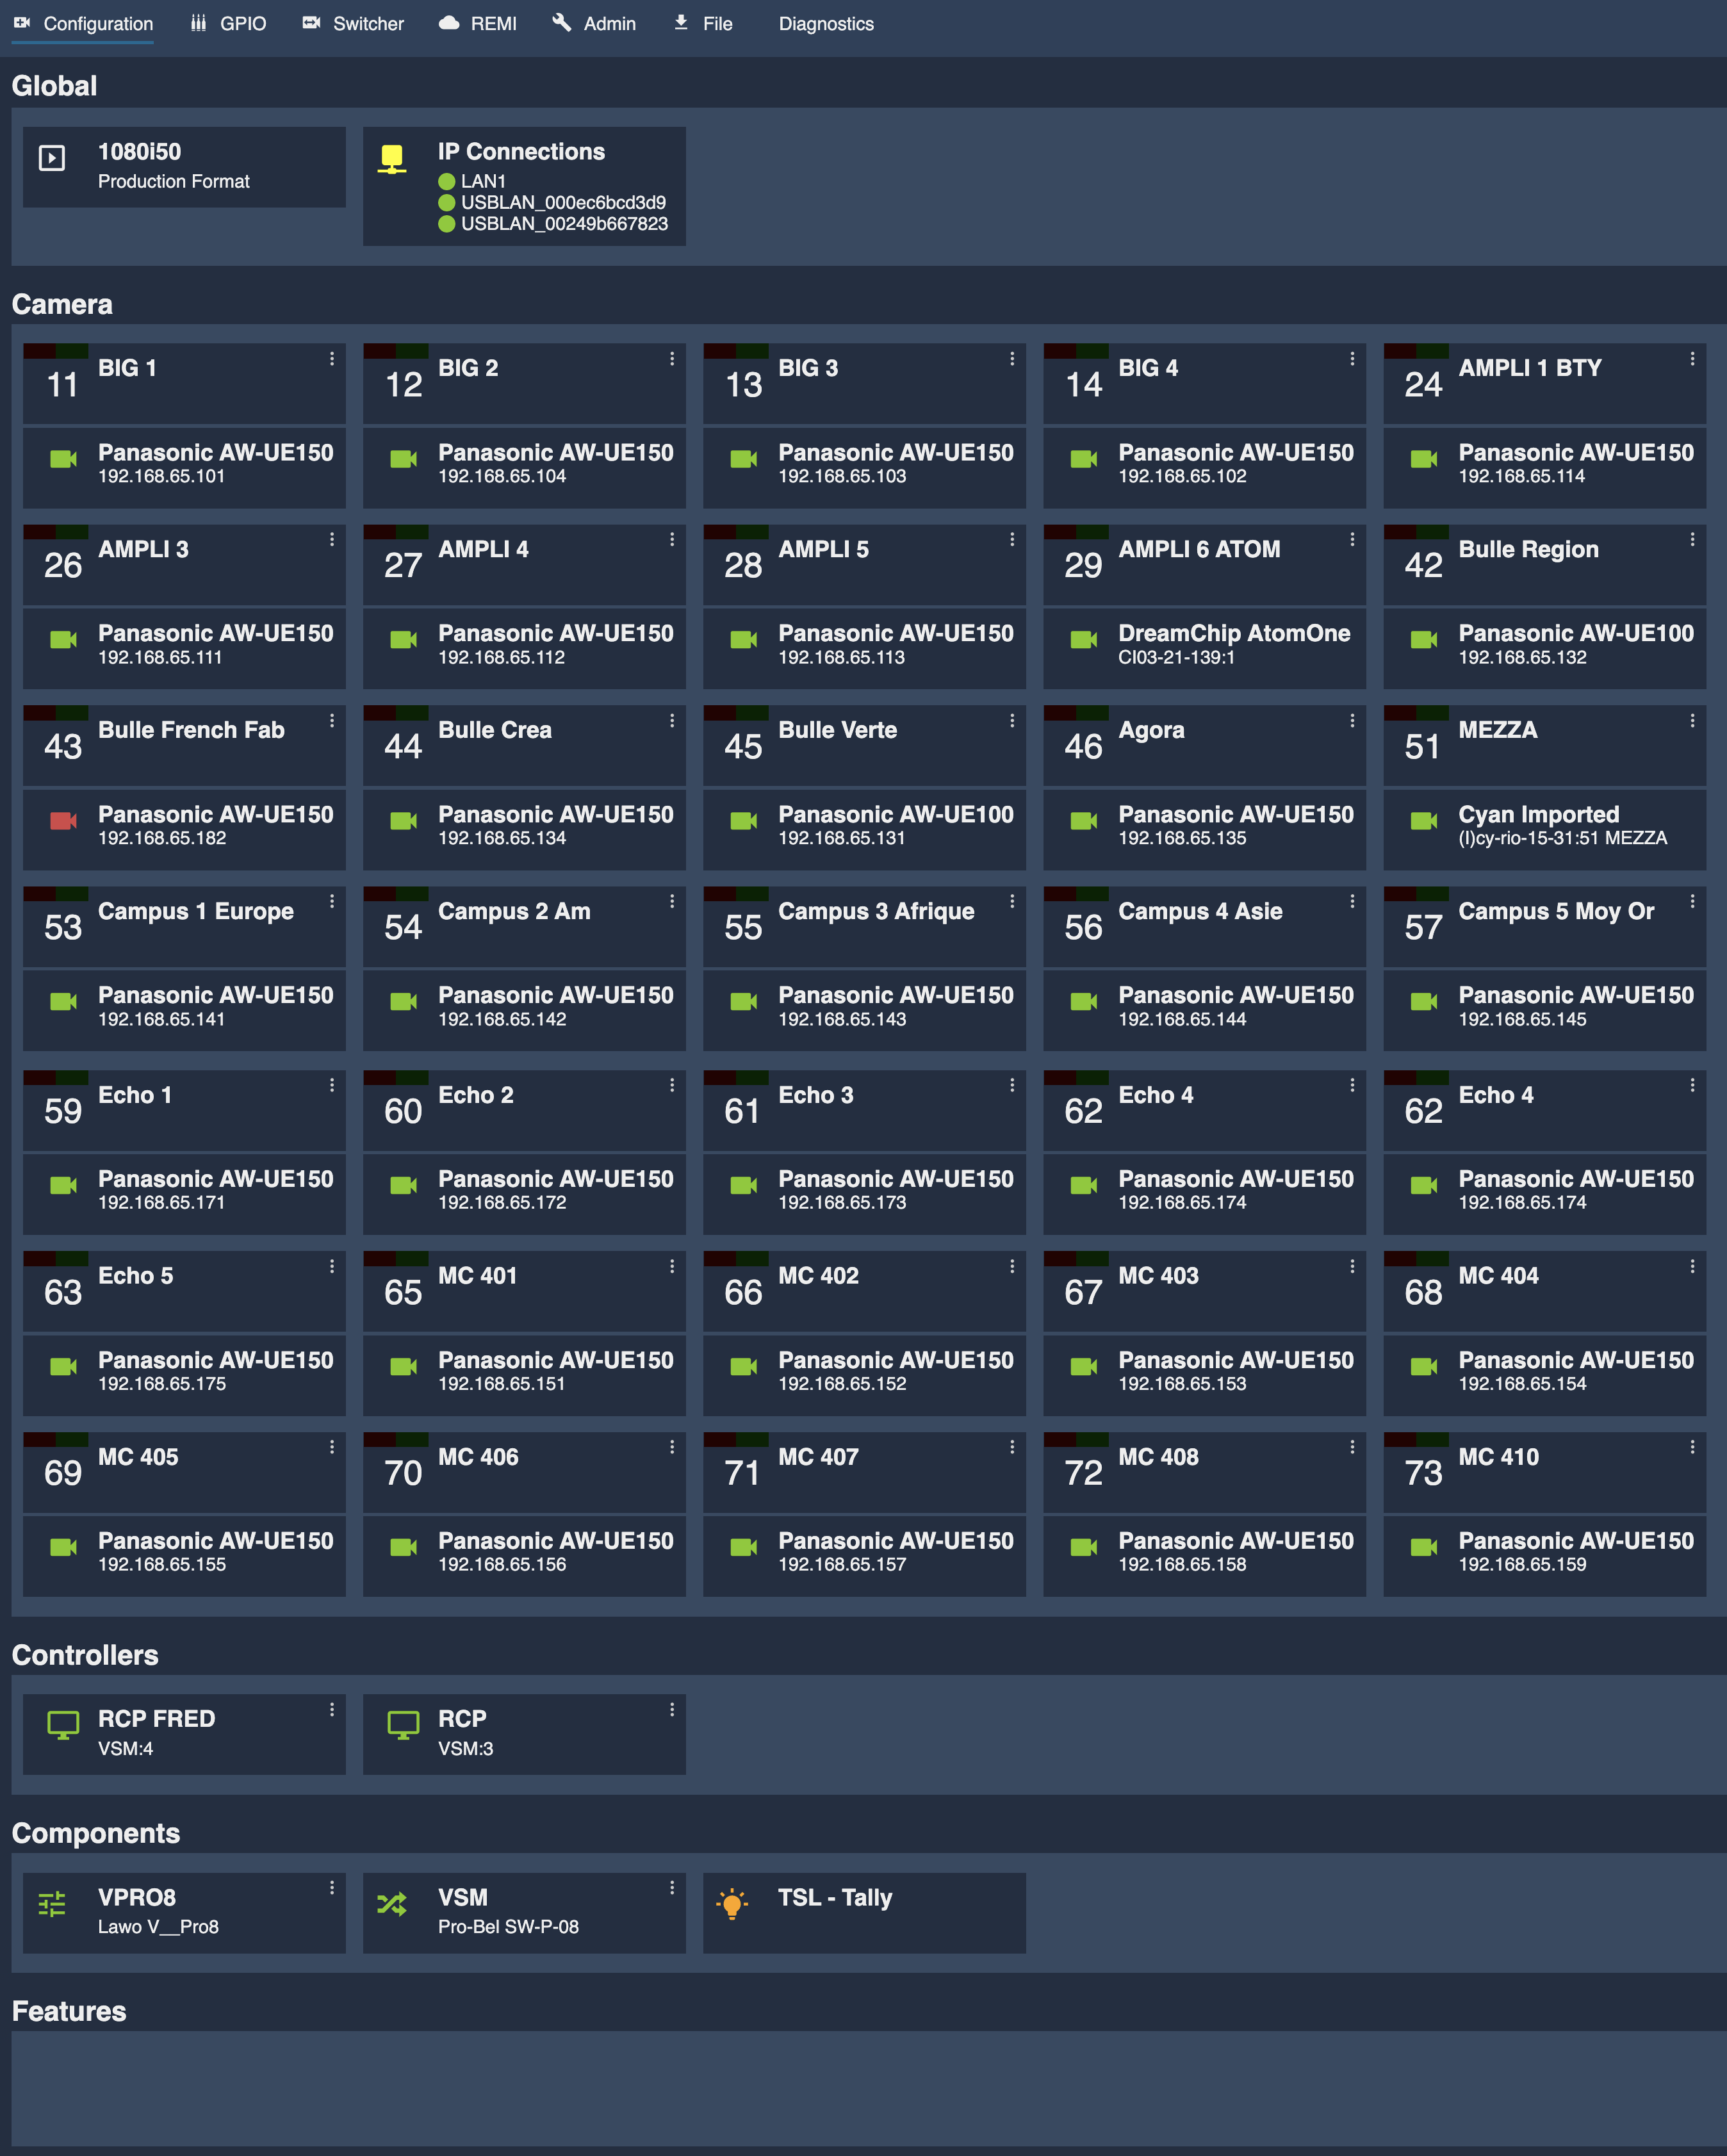Click the Production Format play icon
The width and height of the screenshot is (1727, 2156).
(x=52, y=158)
